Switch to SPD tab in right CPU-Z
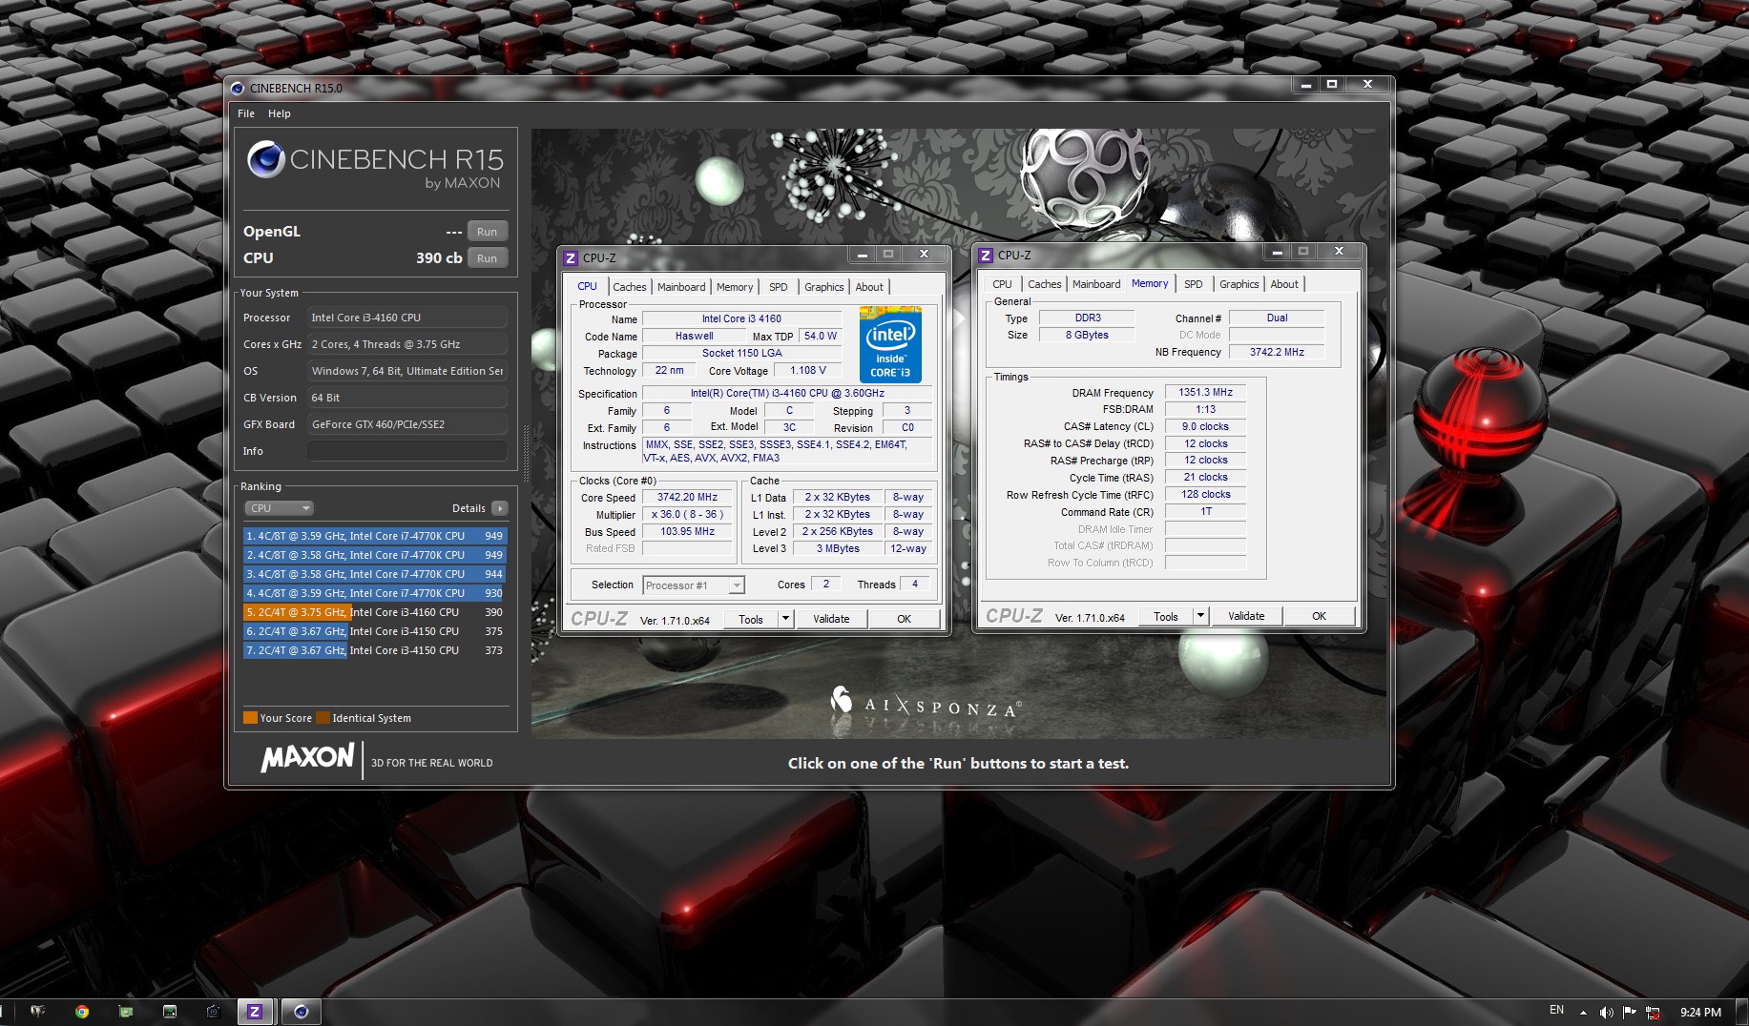1749x1026 pixels. point(1193,284)
